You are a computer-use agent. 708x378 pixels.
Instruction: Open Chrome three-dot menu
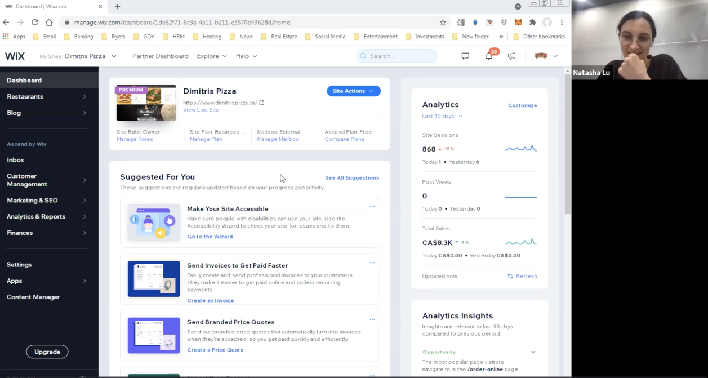click(562, 23)
